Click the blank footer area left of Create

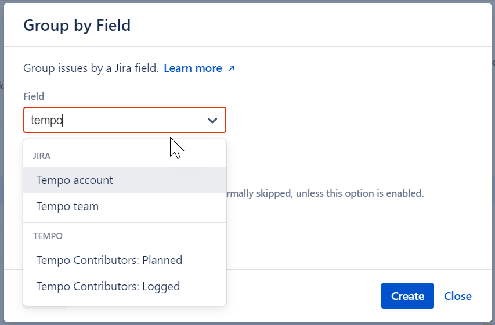coord(302,296)
